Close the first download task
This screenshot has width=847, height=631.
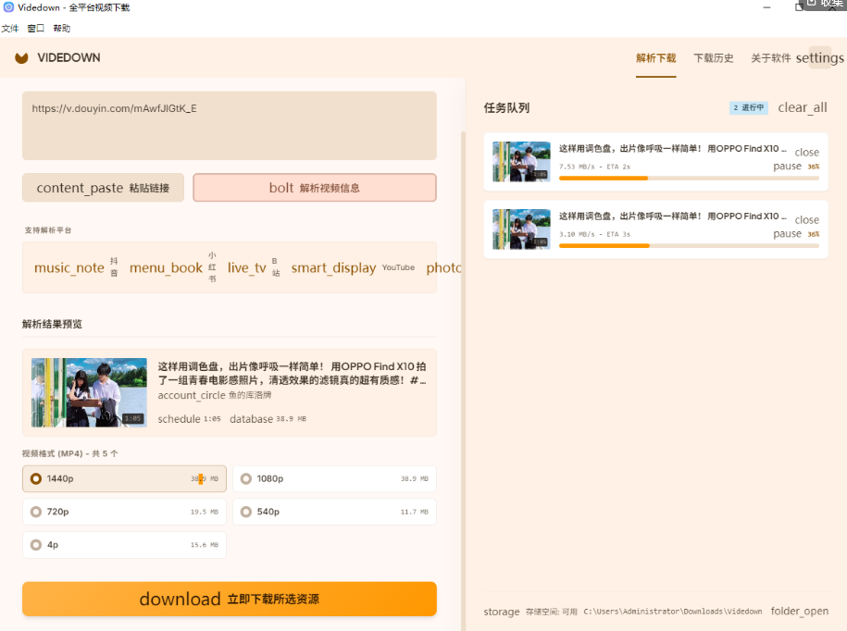(806, 153)
